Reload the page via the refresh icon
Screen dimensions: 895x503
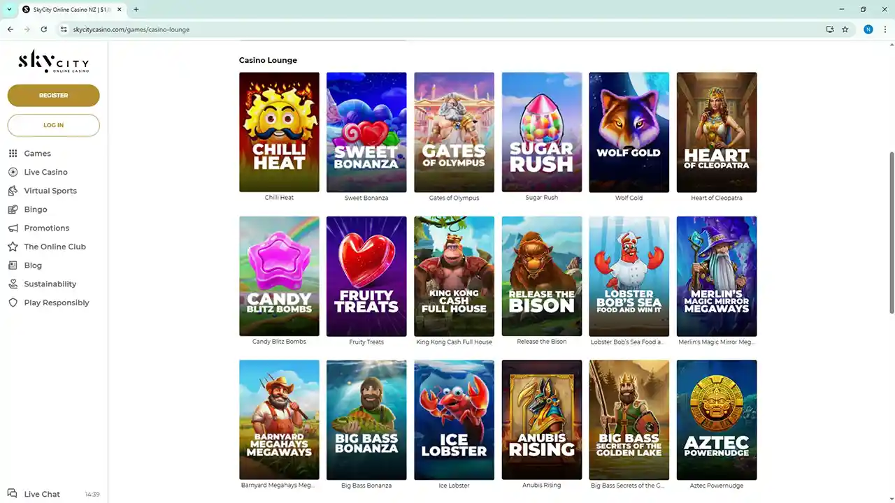(44, 29)
